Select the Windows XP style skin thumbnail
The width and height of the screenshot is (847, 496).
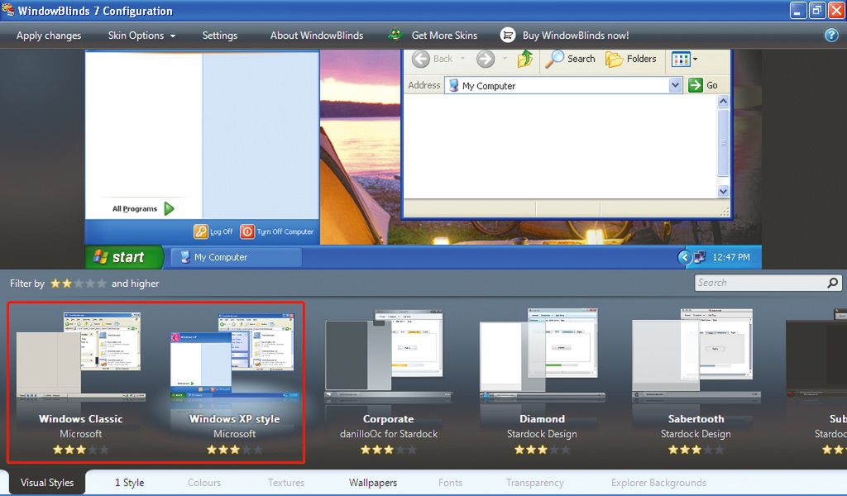[234, 355]
